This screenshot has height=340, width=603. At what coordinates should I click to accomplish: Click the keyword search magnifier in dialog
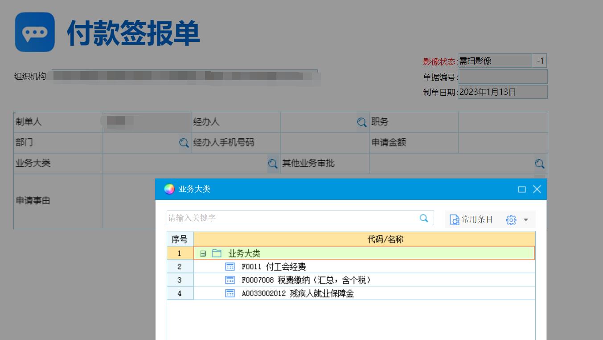(424, 218)
